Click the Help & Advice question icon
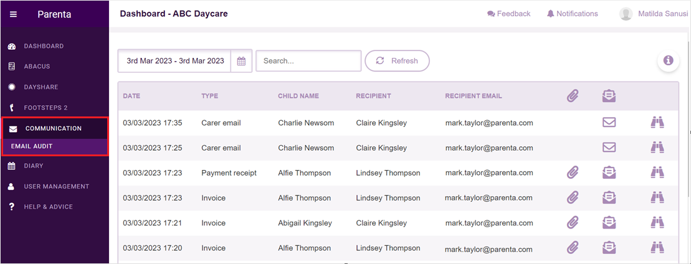Viewport: 691px width, 264px height. tap(12, 207)
